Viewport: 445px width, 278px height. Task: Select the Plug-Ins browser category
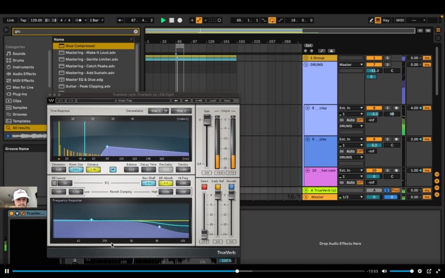(19, 94)
